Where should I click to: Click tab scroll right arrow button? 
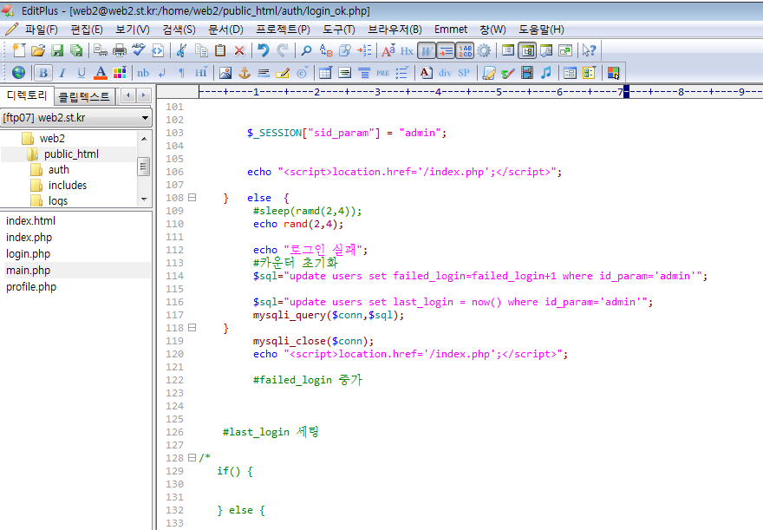click(144, 95)
